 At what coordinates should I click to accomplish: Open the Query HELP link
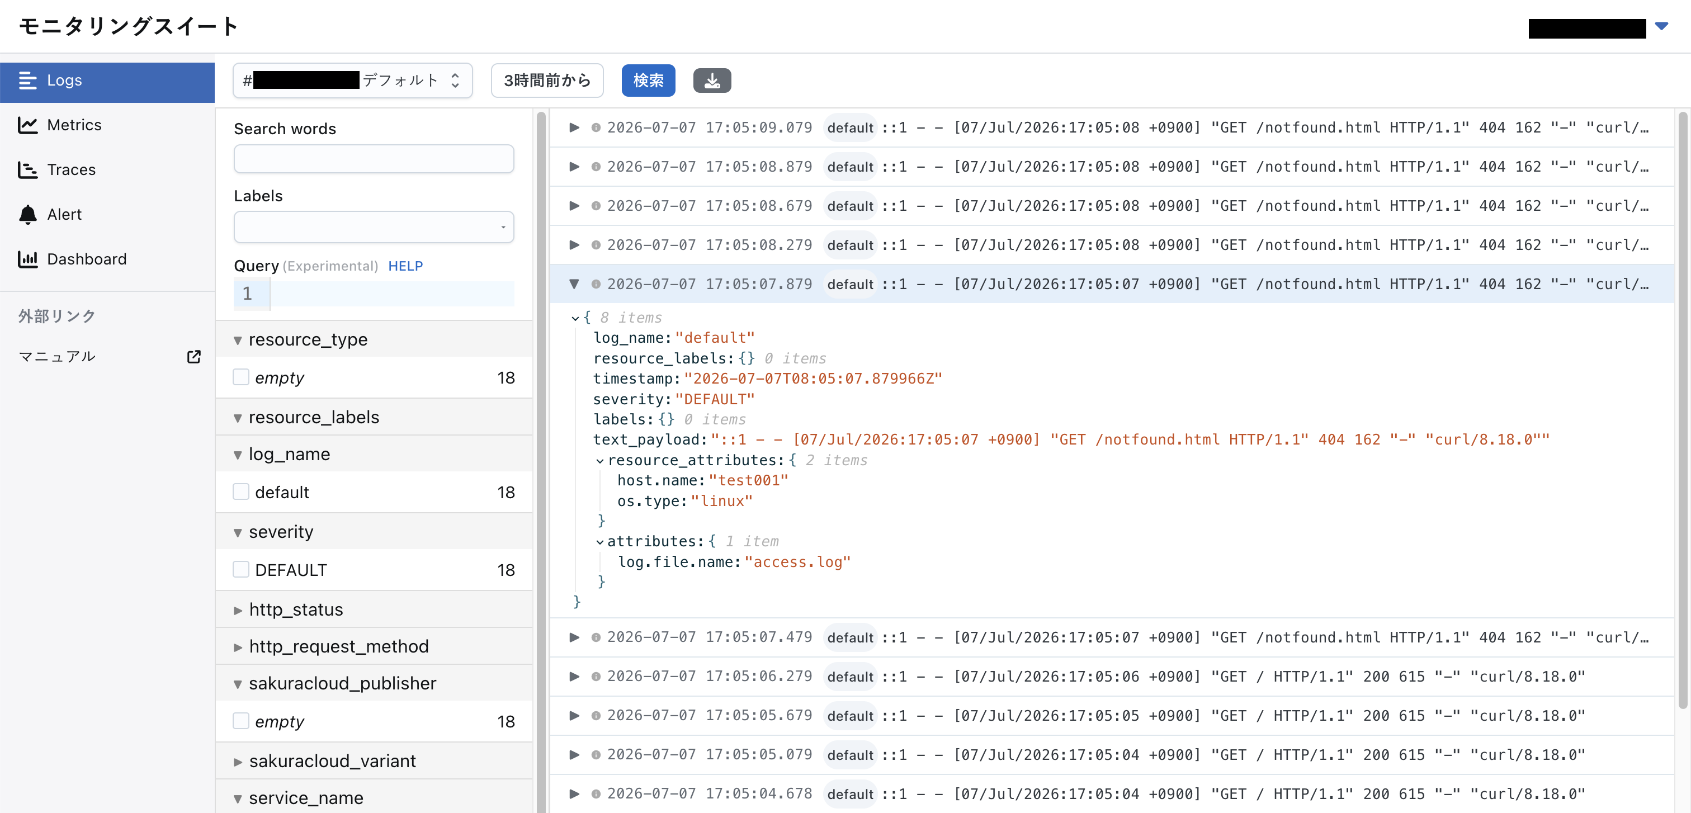(x=405, y=266)
